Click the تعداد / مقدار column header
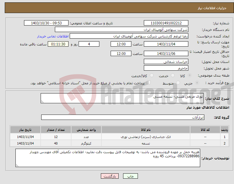This screenshot has width=234, height=184. tap(56, 130)
